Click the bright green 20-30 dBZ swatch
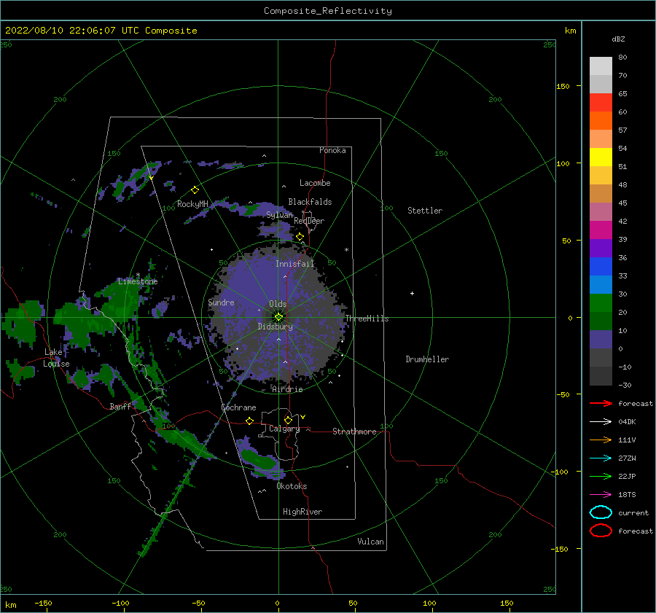Viewport: 656px width, 613px height. (601, 303)
